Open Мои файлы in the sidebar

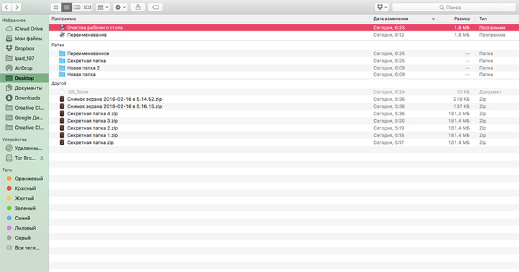click(x=25, y=39)
